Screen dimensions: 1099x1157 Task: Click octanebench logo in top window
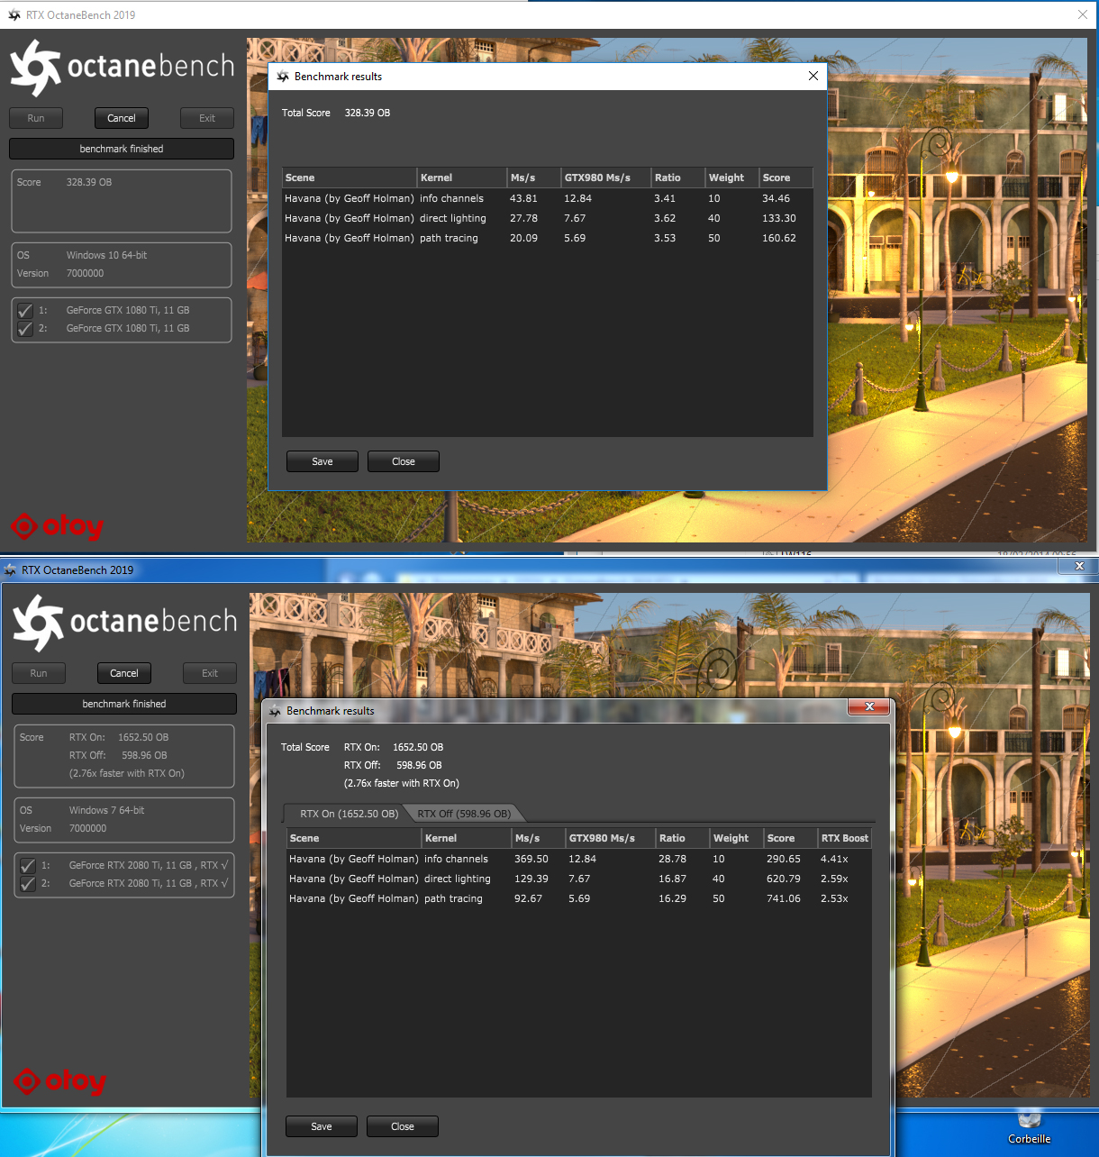pyautogui.click(x=122, y=68)
